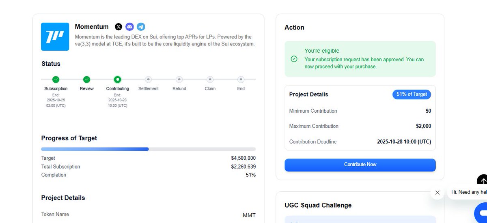Open the 'Hi. Need any help' chat message
This screenshot has width=487, height=223.
click(x=467, y=192)
